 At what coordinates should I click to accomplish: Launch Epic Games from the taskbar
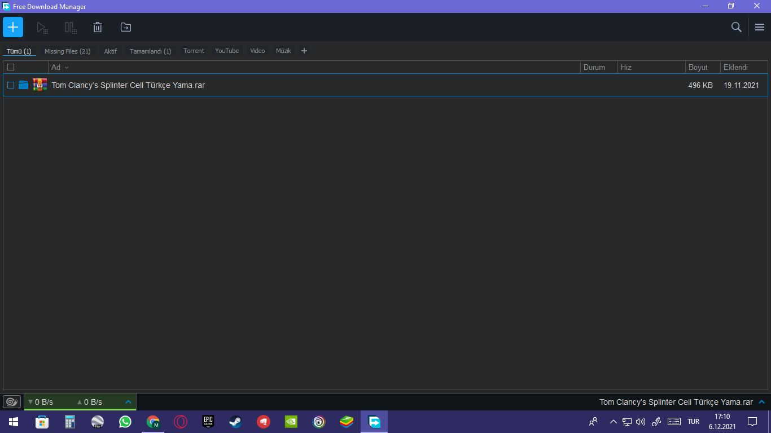208,422
